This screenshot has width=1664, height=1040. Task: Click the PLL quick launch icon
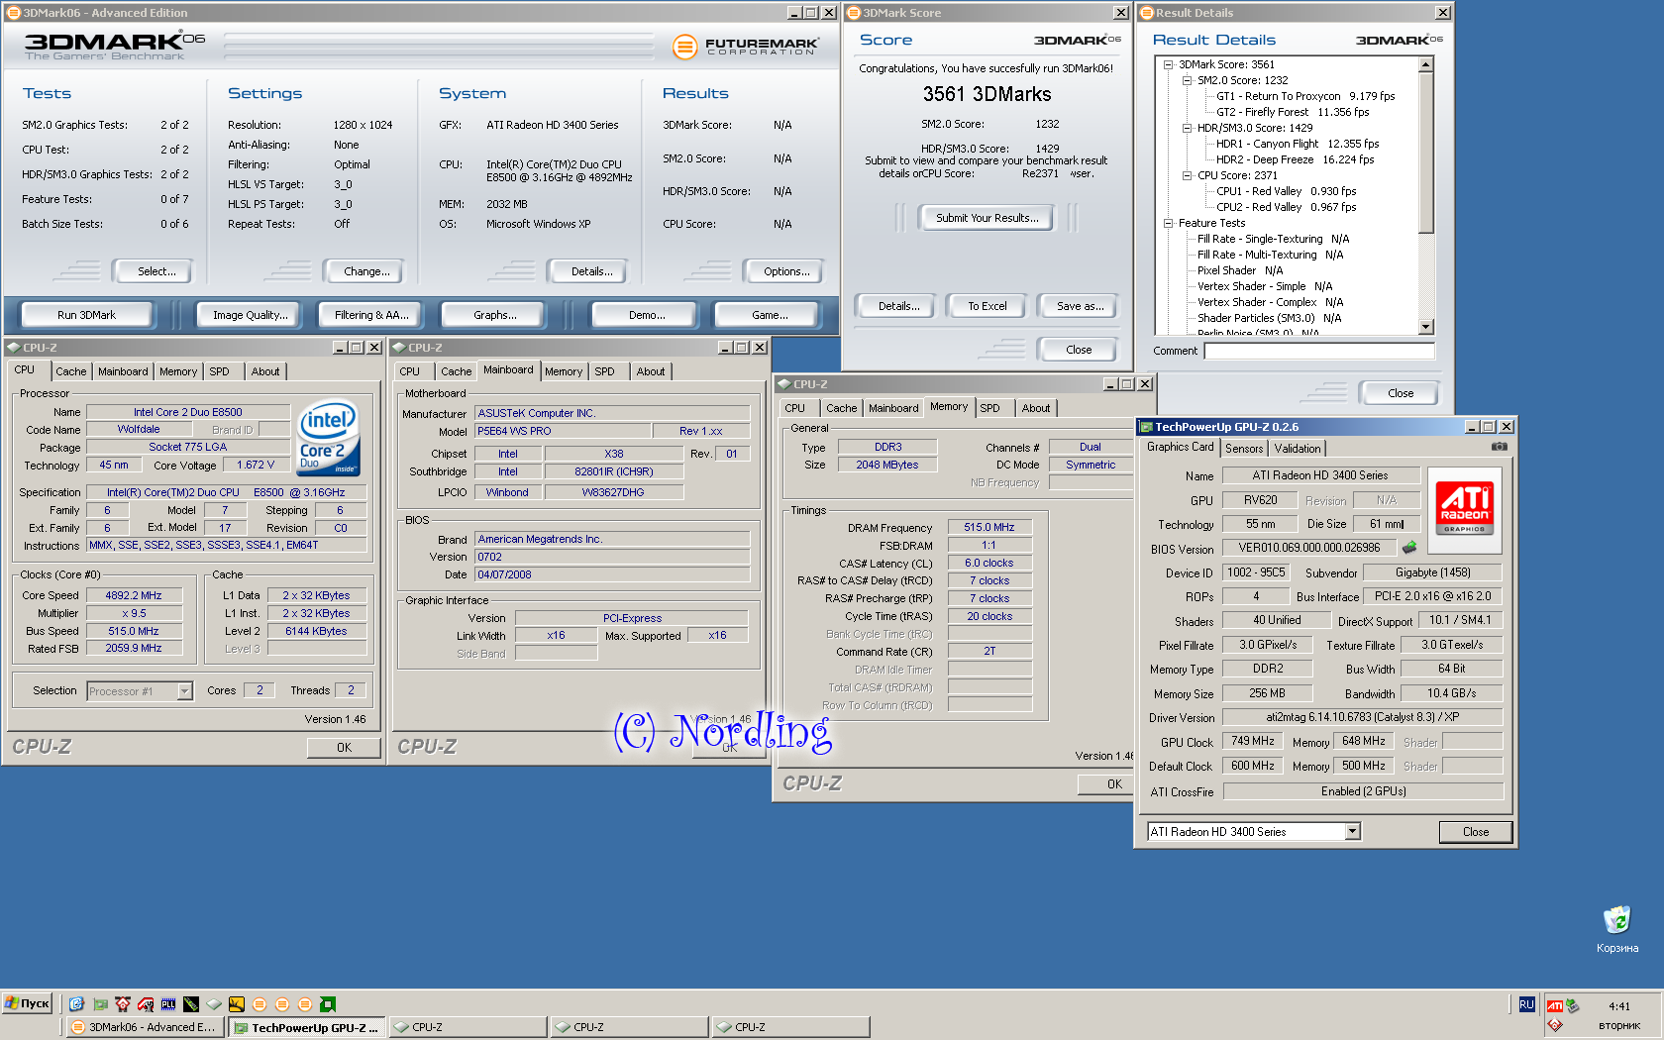(168, 1003)
